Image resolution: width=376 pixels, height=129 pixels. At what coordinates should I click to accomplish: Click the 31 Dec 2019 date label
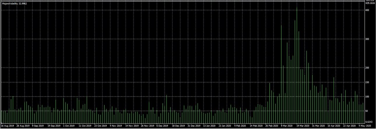pos(194,126)
